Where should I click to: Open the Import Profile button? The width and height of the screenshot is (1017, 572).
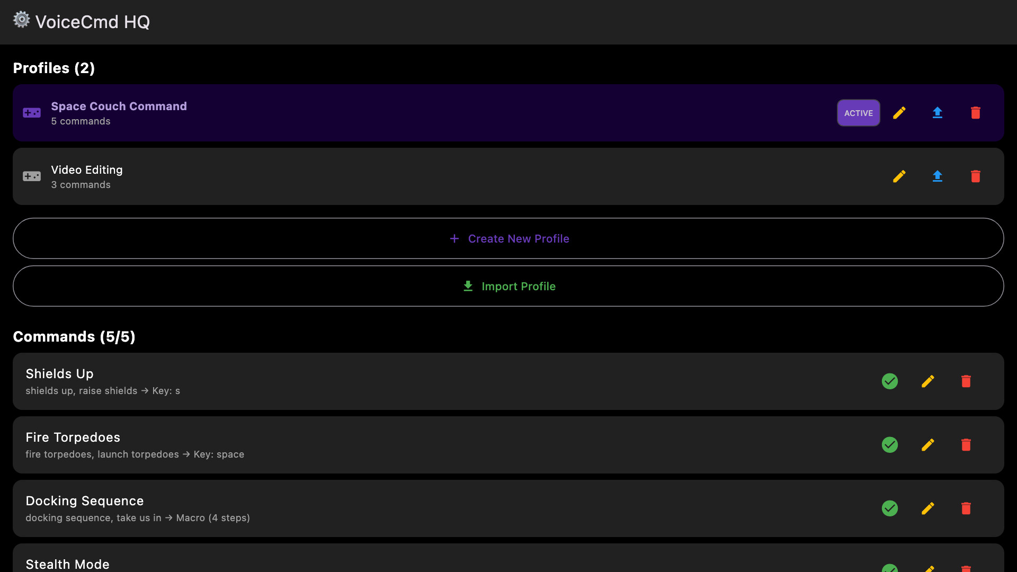click(x=508, y=286)
